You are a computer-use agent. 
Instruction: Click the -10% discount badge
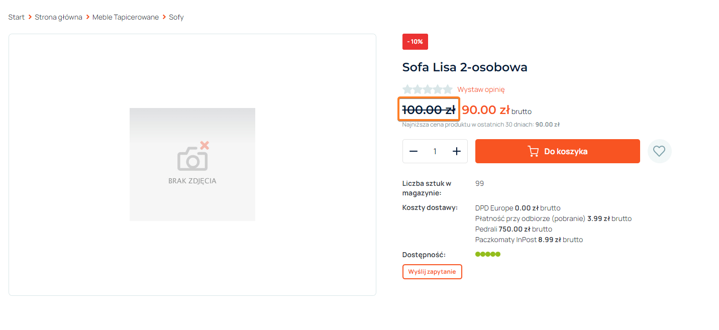415,42
